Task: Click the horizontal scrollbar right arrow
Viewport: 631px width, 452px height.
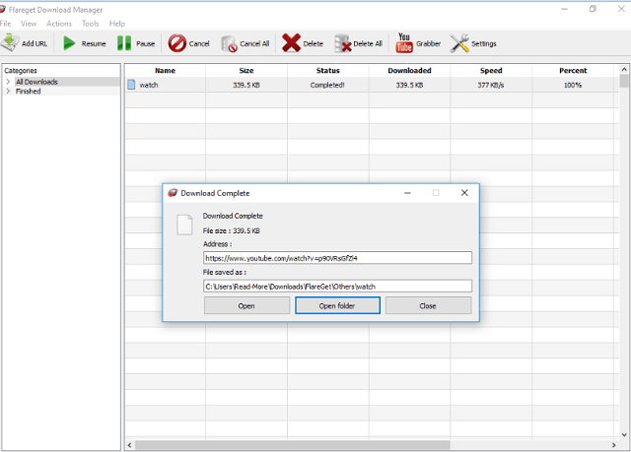Action: tap(613, 445)
